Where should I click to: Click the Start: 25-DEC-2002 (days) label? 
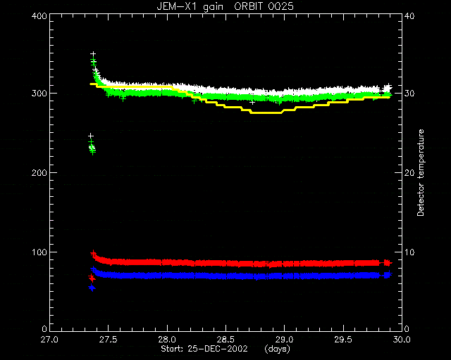click(225, 349)
